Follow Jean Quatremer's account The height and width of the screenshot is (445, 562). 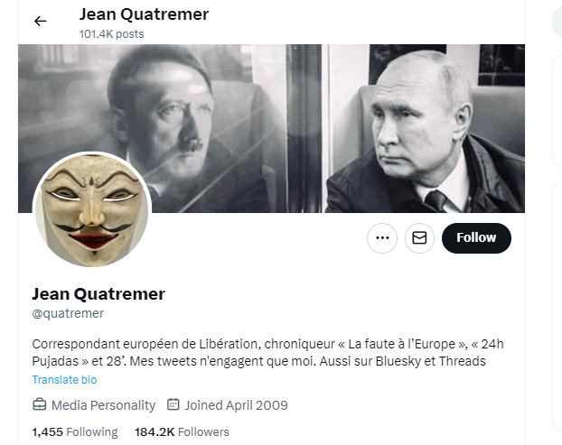click(476, 238)
